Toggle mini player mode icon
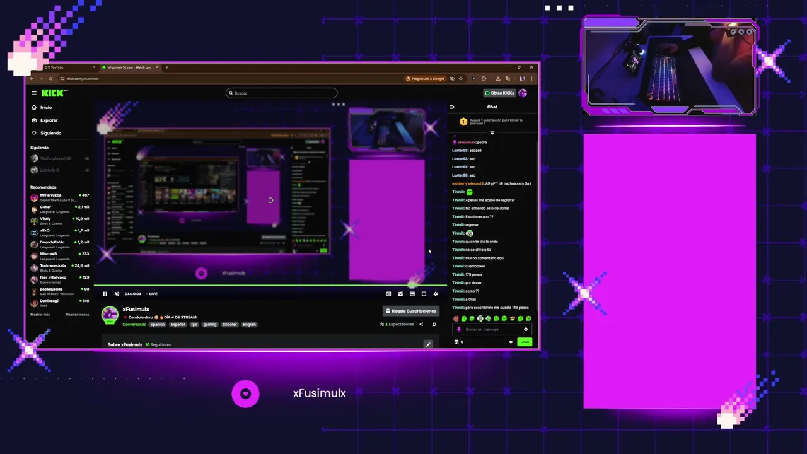The width and height of the screenshot is (807, 454). coord(400,294)
